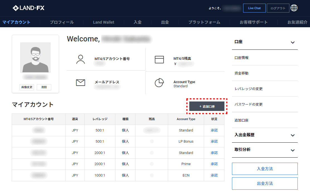Image resolution: width=310 pixels, height=191 pixels.
Task: Click the ECN account type cell
Action: tap(186, 175)
